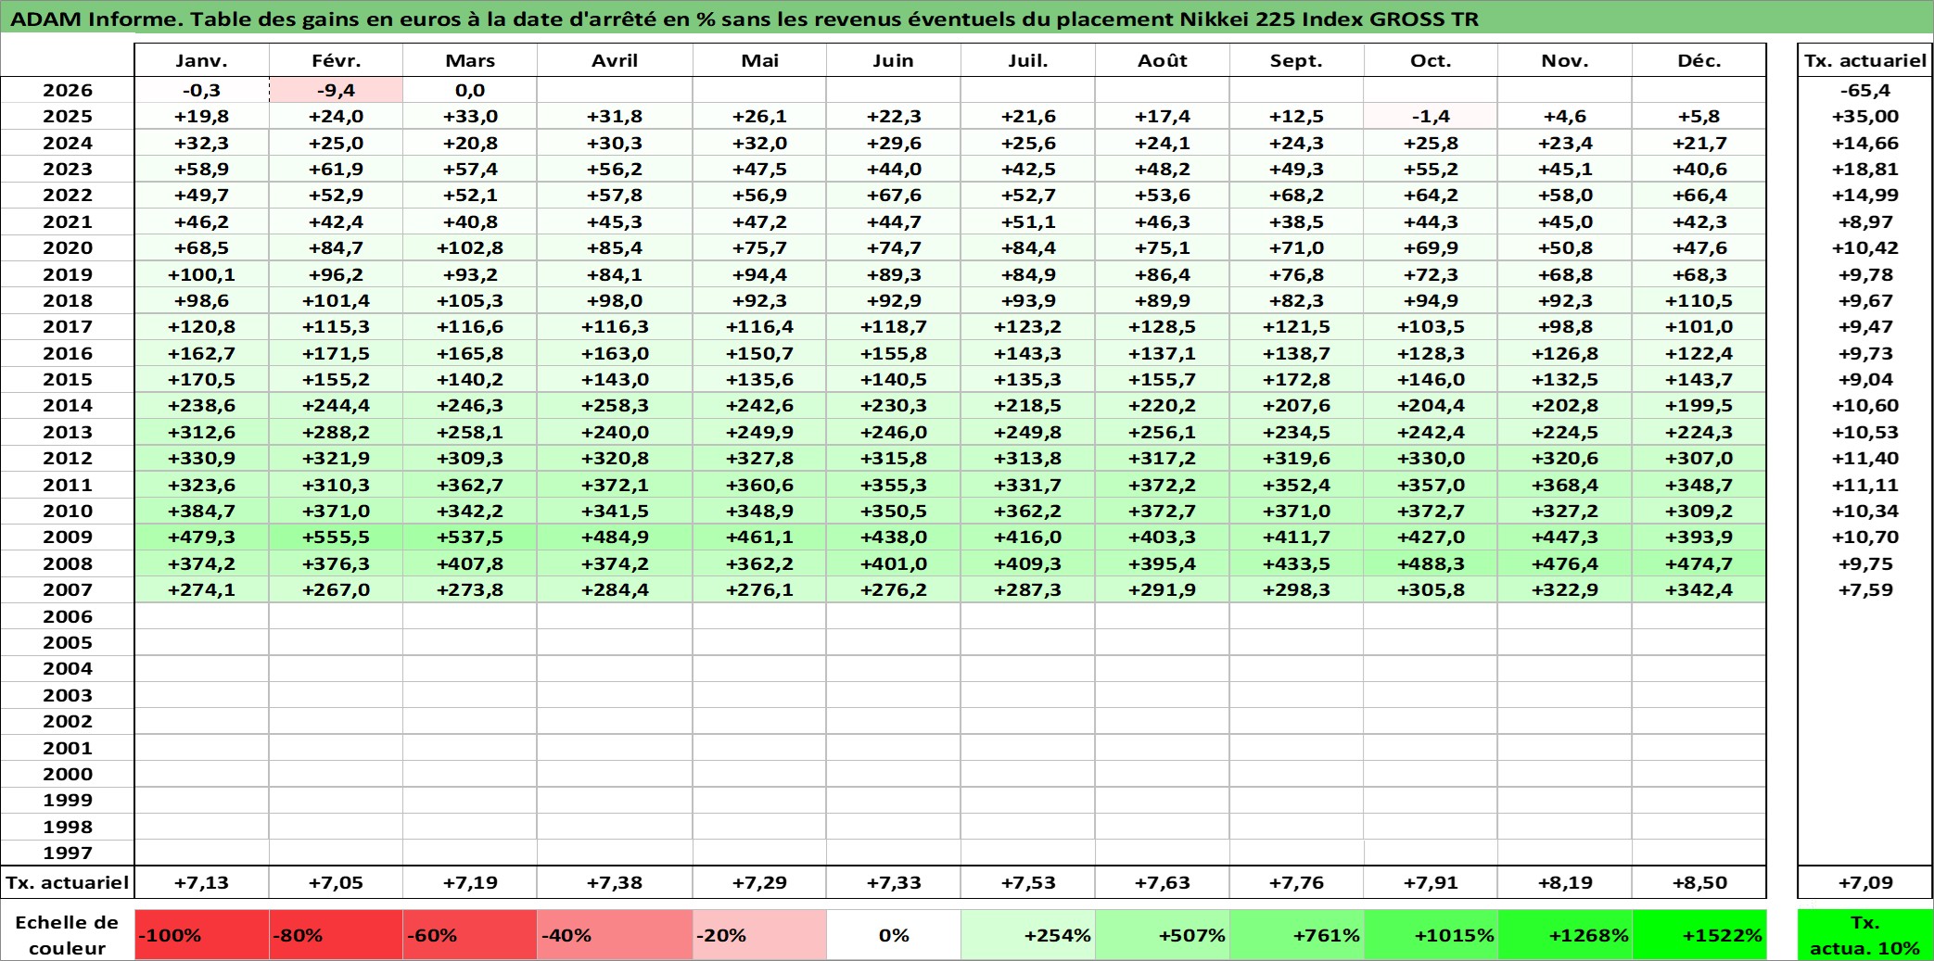This screenshot has width=1934, height=961.
Task: Click the +254% pale green swatch
Action: pos(1027,935)
